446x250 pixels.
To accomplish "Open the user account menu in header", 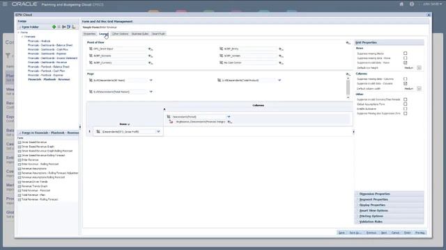I will coord(432,4).
